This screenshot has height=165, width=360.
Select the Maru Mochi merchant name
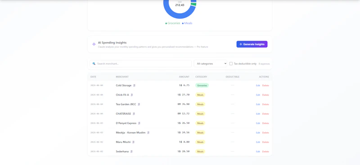(123, 142)
